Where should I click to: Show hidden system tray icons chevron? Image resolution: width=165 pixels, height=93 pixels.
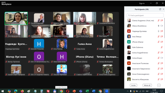pos(128,91)
